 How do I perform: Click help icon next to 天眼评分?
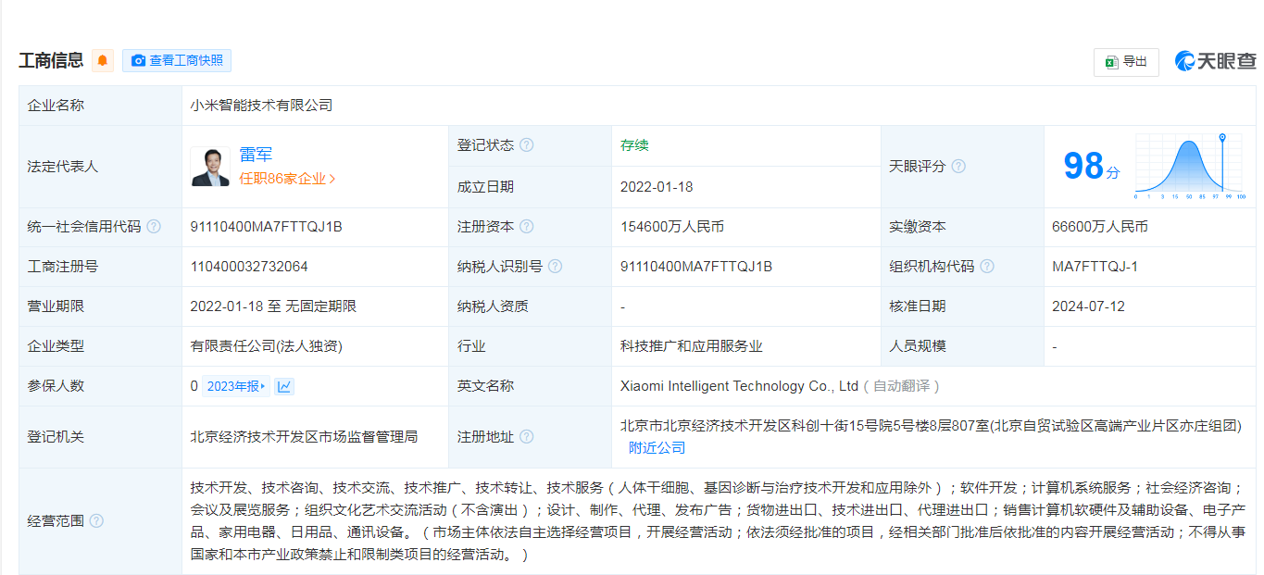958,167
